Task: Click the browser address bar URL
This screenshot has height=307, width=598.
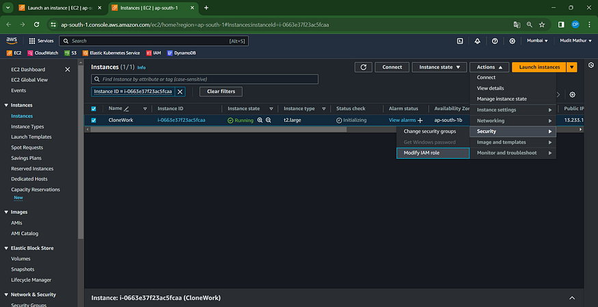Action: coord(195,25)
